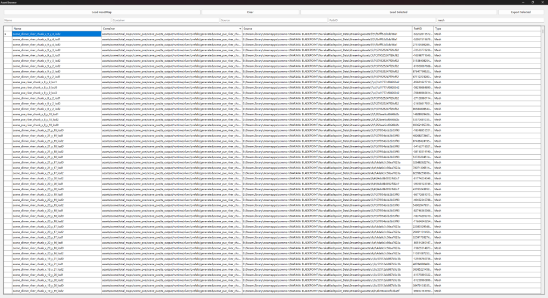
Task: Open the Container column sort dropdown arrow
Action: pos(240,28)
